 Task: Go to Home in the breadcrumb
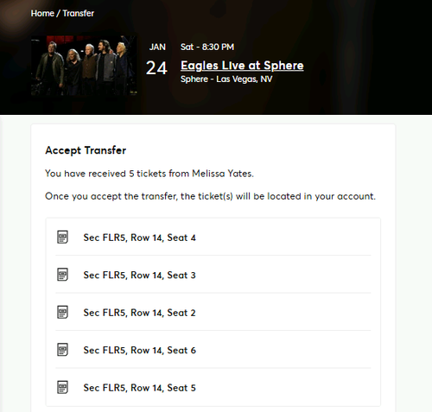(42, 13)
